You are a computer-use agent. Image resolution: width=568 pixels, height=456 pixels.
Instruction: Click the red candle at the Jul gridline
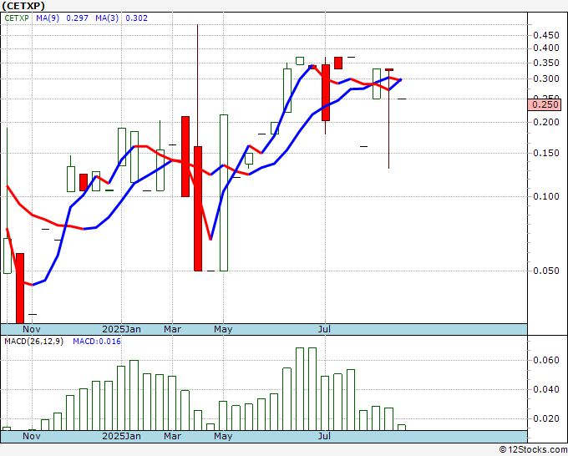[x=326, y=93]
